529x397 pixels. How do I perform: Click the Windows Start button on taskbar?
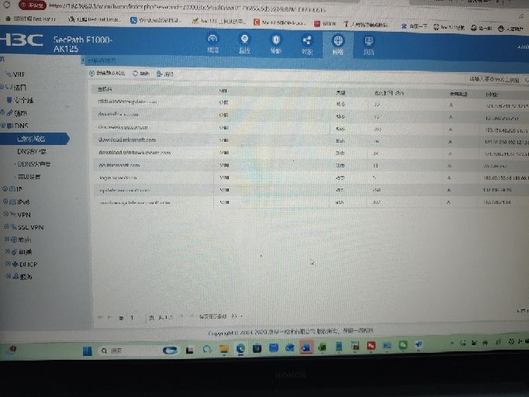tap(88, 350)
